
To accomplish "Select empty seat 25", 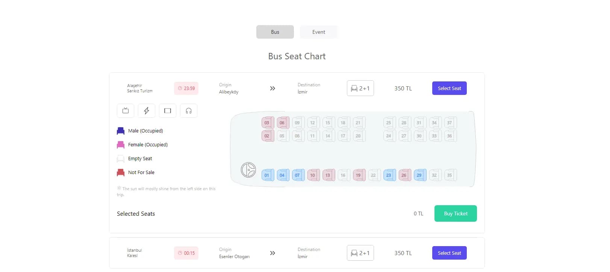I will click(x=389, y=123).
